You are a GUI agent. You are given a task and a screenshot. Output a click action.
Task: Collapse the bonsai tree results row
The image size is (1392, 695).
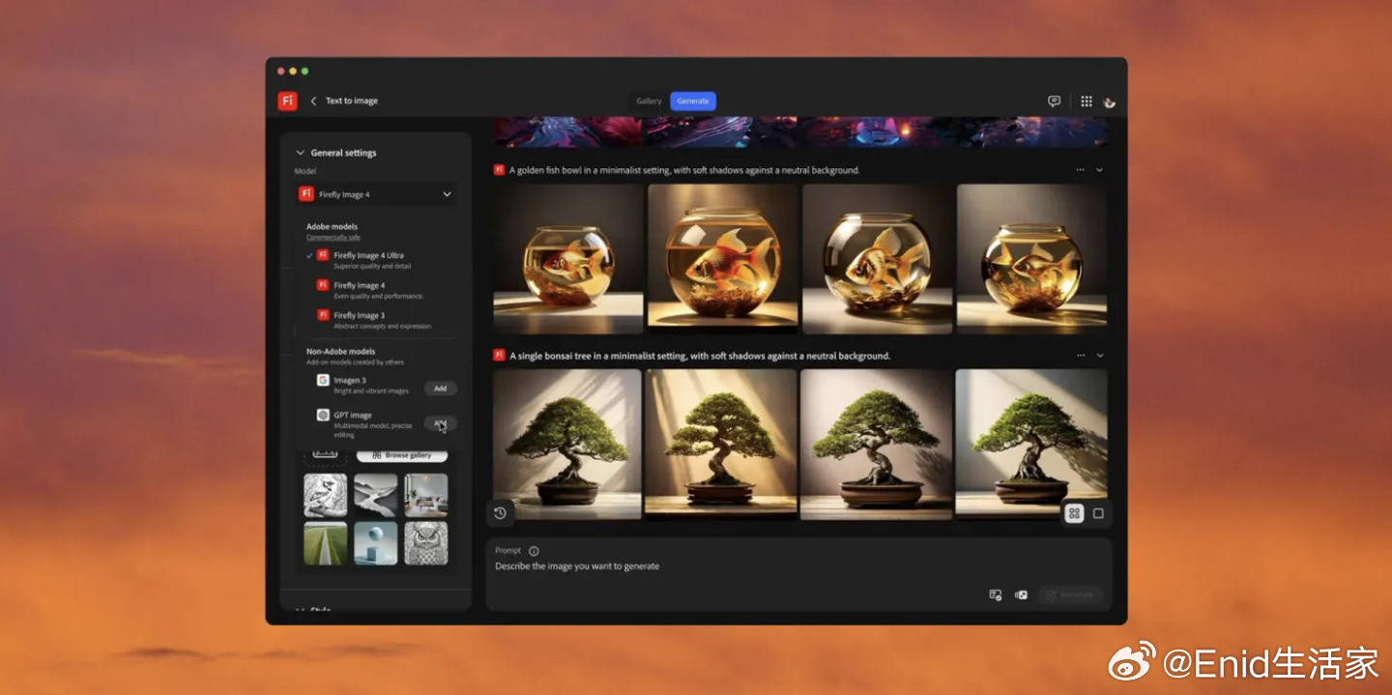[1099, 356]
